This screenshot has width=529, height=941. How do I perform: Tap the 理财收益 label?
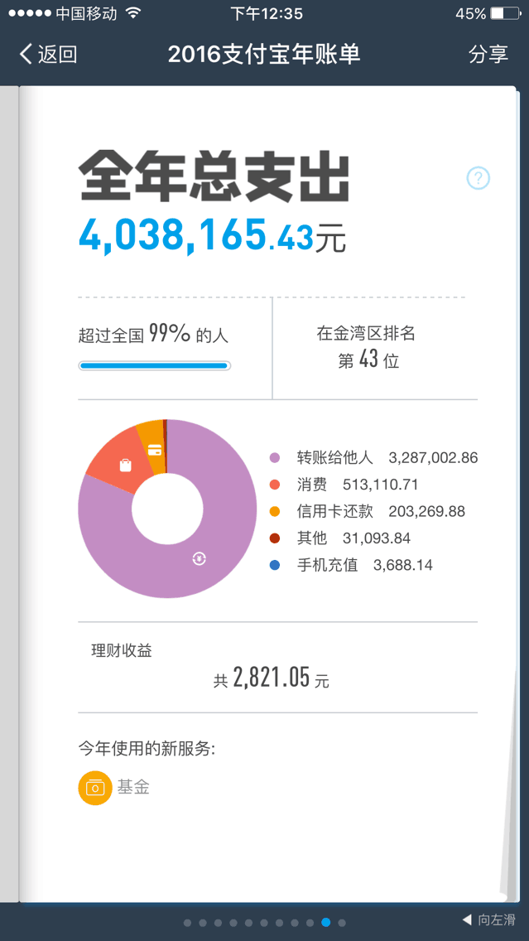(x=122, y=650)
